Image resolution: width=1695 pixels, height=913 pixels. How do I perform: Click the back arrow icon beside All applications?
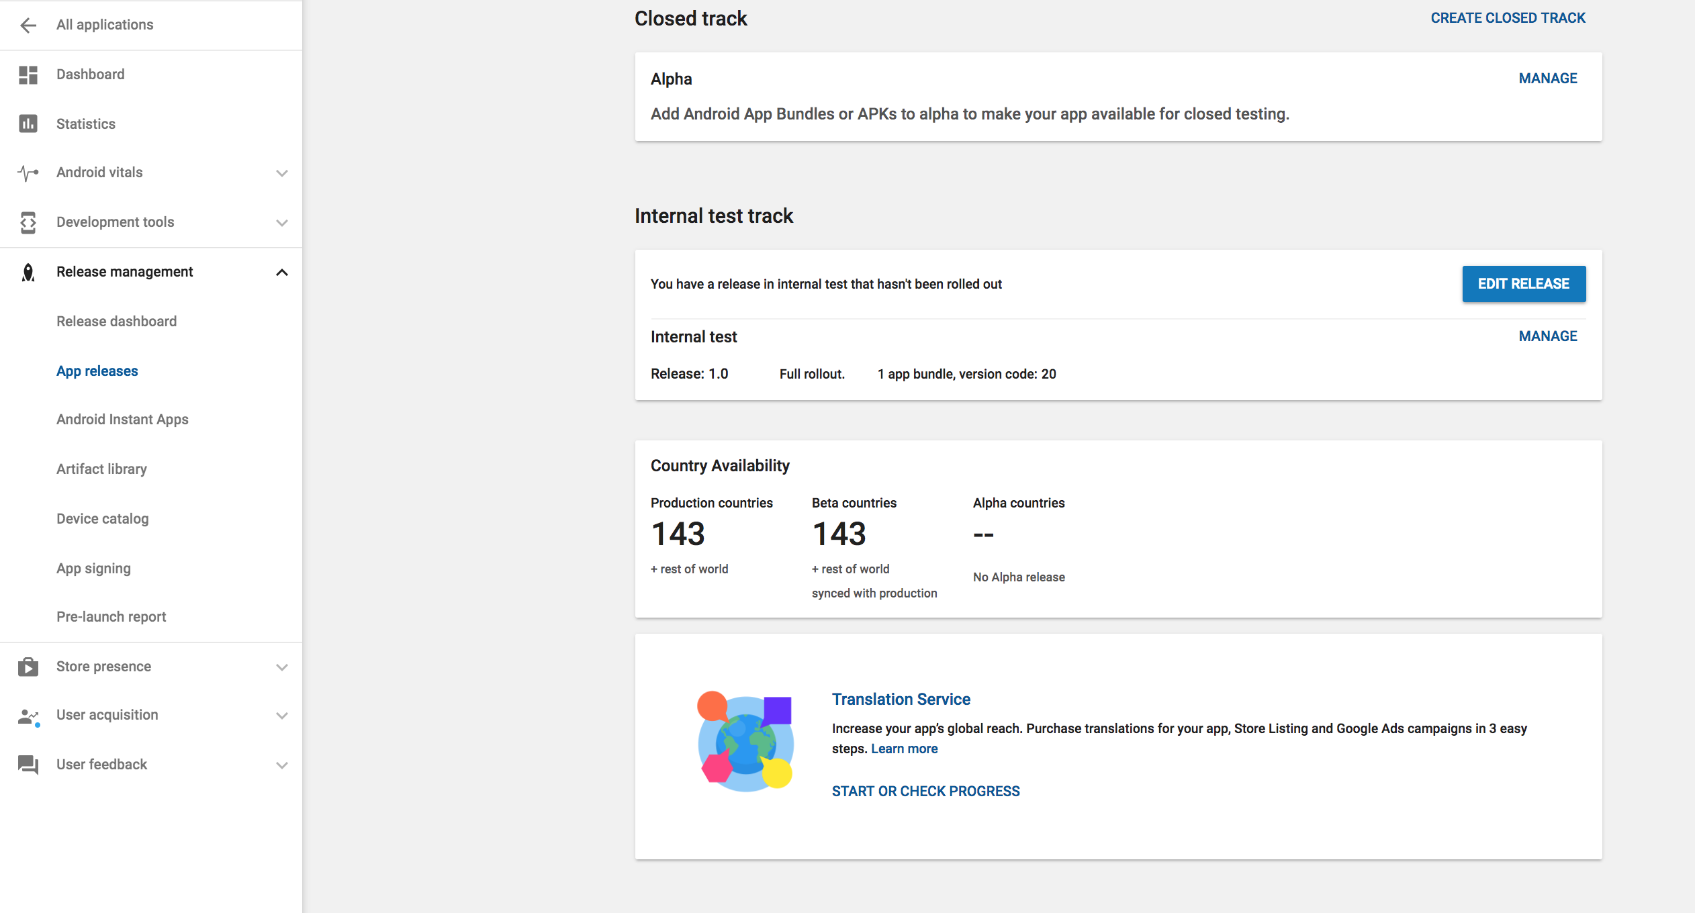tap(28, 26)
